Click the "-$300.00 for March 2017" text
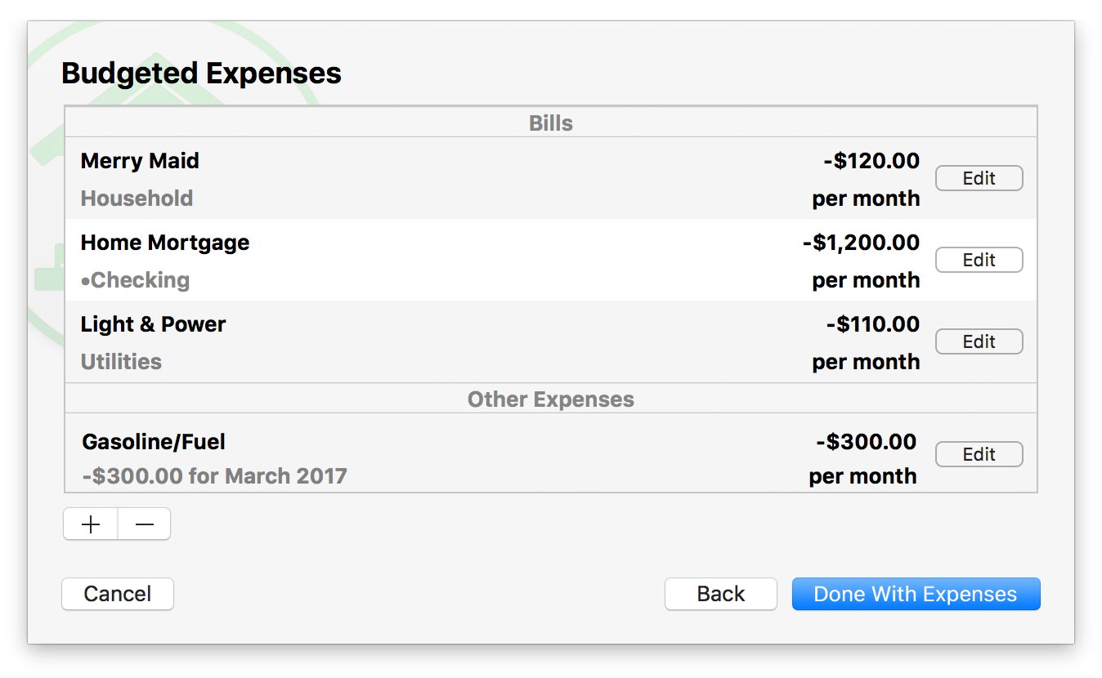Viewport: 1102px width, 678px height. [215, 476]
